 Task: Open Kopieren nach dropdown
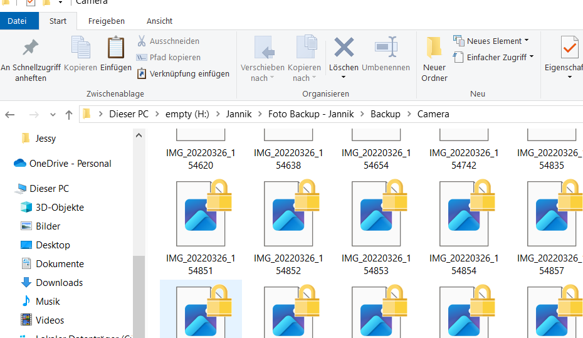click(x=304, y=73)
